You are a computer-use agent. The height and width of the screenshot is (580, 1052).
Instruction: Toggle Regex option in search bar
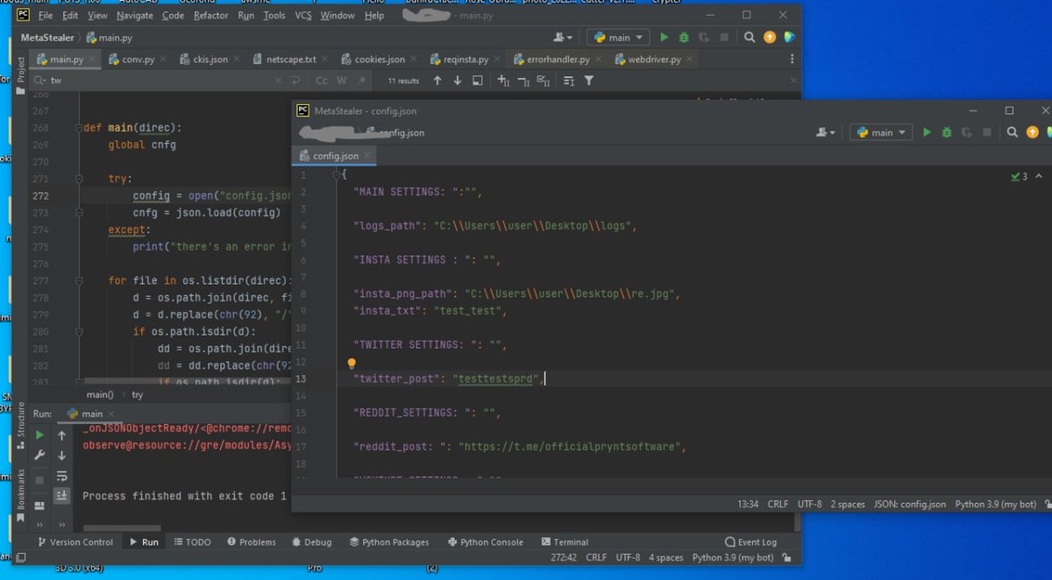click(x=361, y=81)
